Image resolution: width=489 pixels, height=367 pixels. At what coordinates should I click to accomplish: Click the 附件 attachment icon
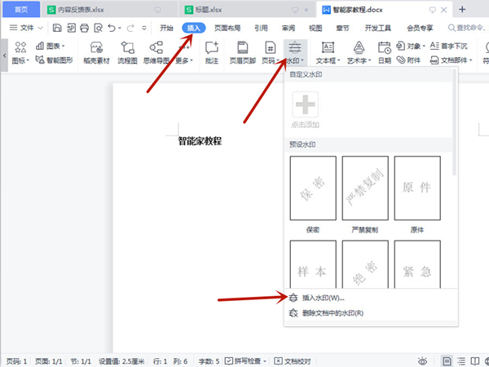pos(412,60)
